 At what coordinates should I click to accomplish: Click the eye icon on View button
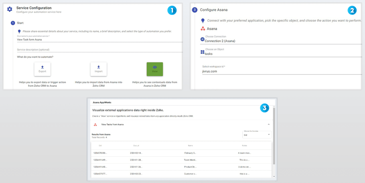click(x=155, y=67)
